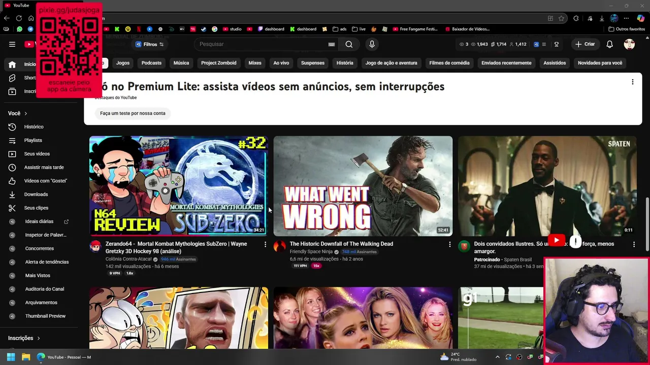
Task: Select the Filmes de comédia chip
Action: [x=449, y=63]
